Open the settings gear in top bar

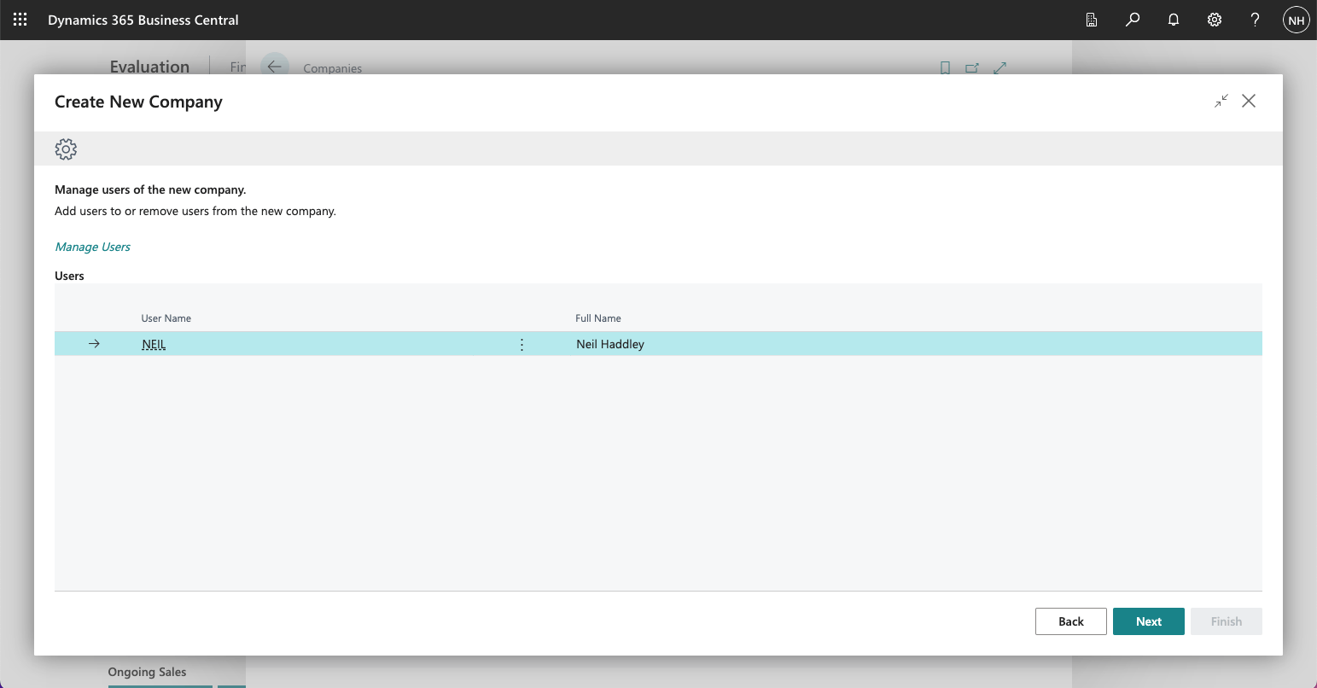pos(1215,20)
